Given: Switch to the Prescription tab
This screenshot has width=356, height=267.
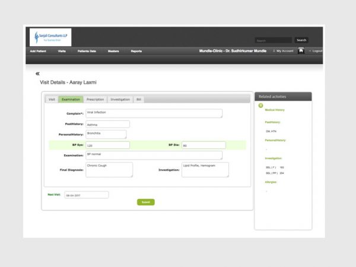Looking at the screenshot, I should click(x=95, y=100).
